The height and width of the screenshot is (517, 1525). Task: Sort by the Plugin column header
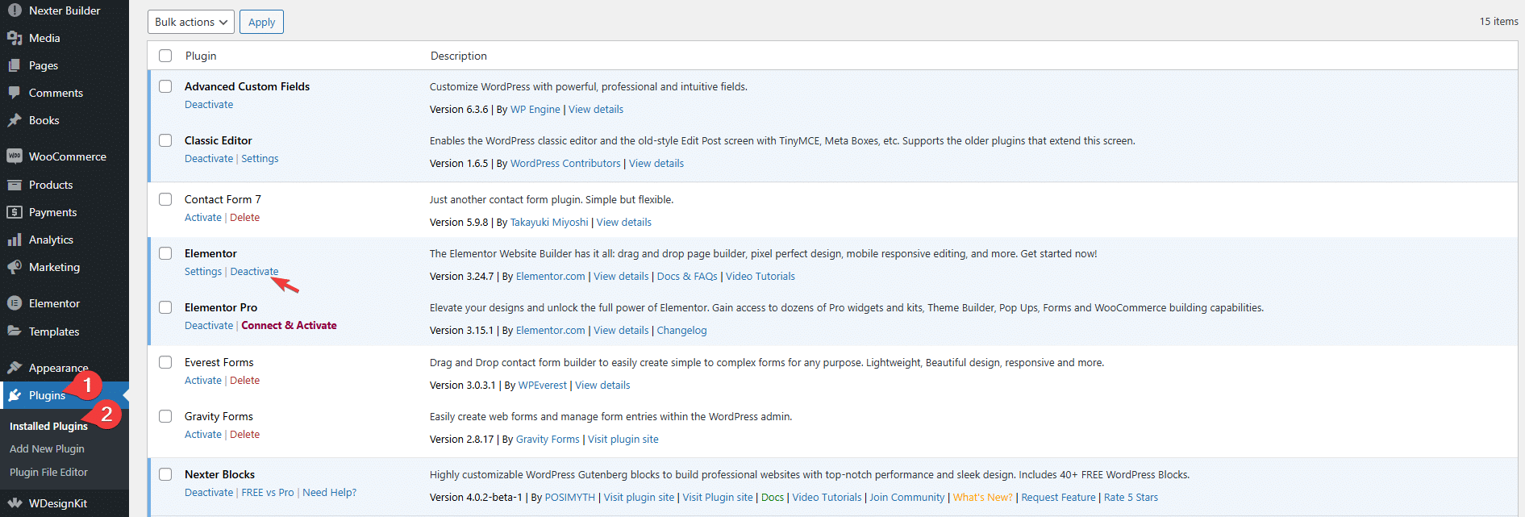pos(201,56)
